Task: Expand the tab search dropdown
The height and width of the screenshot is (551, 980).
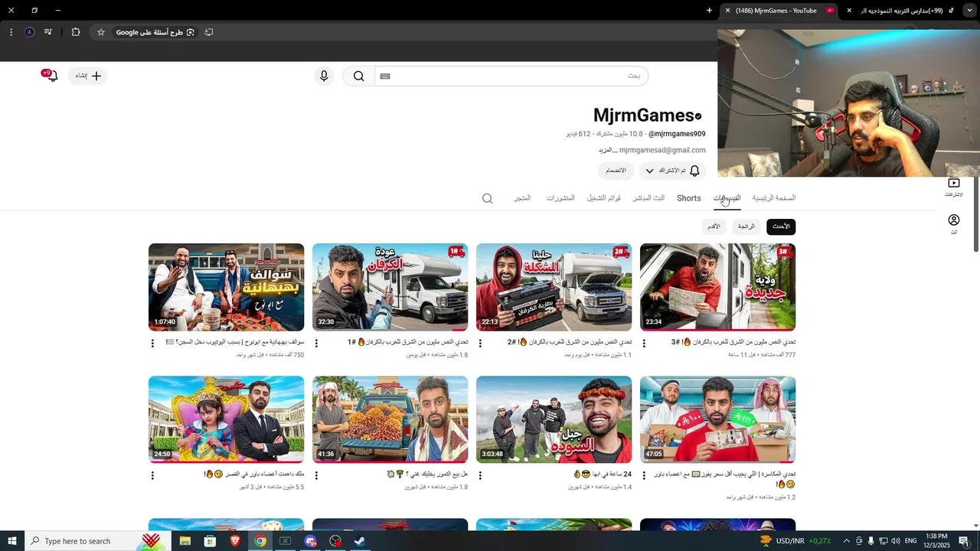Action: 970,11
